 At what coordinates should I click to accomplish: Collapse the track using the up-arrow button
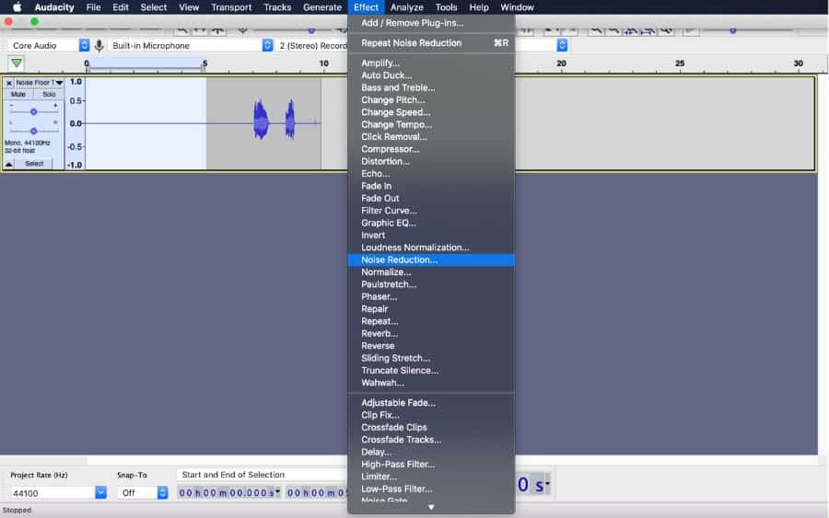pyautogui.click(x=9, y=164)
